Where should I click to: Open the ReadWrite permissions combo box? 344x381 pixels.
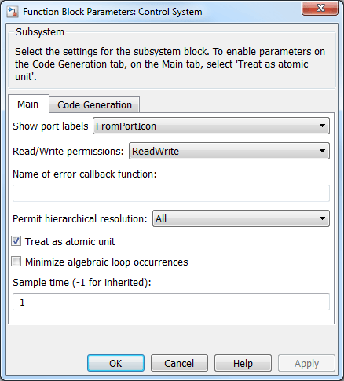(x=229, y=151)
